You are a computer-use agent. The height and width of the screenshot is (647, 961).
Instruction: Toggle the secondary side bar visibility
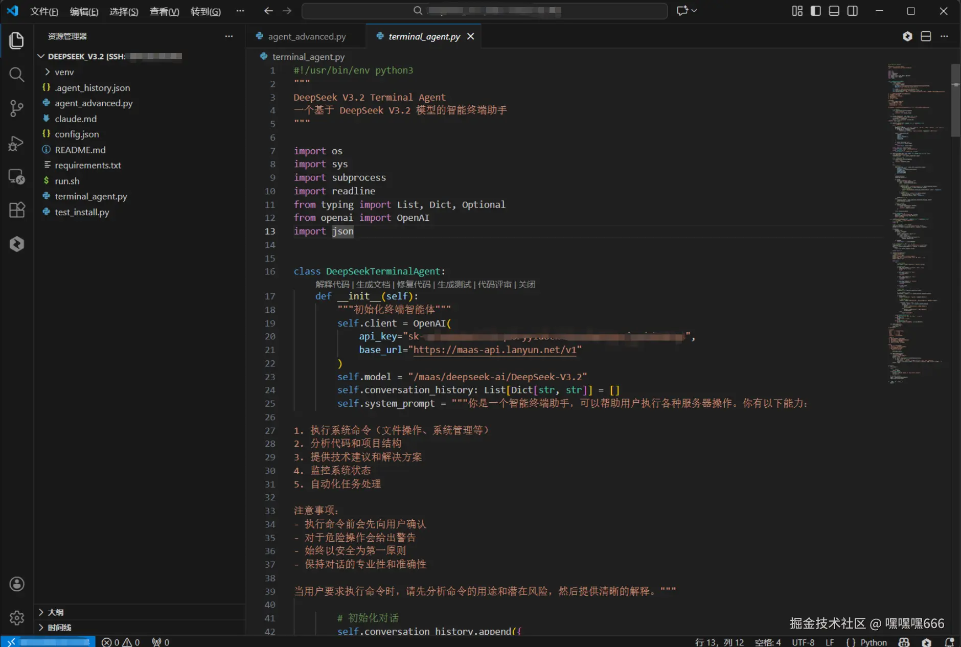pos(852,11)
